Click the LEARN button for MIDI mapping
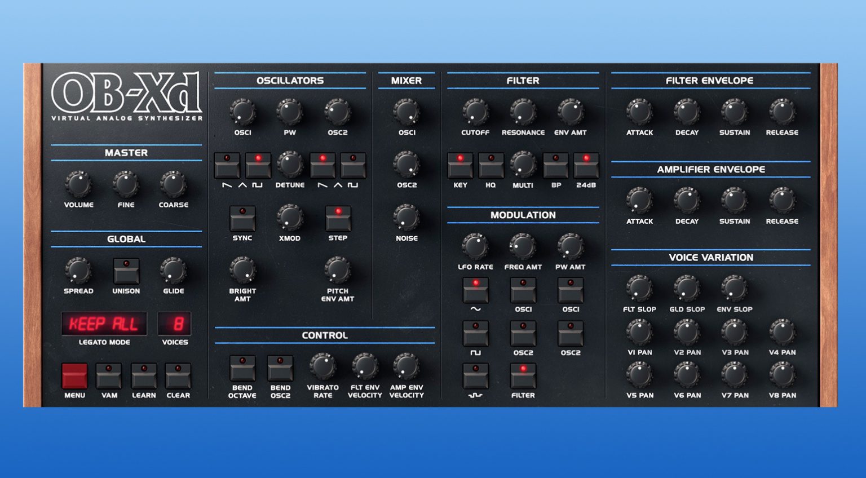The width and height of the screenshot is (866, 478). pos(144,377)
